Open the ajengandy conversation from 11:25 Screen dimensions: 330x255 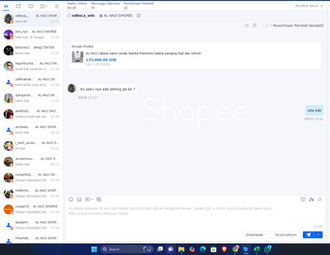point(32,98)
